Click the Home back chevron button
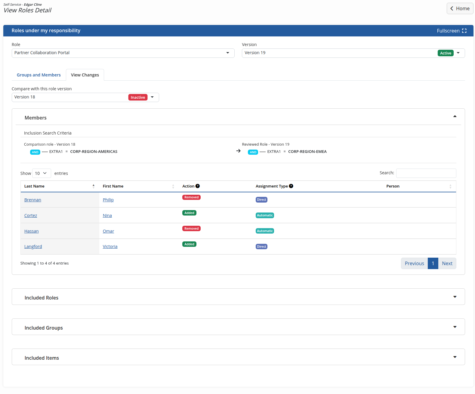This screenshot has width=475, height=394. [460, 8]
